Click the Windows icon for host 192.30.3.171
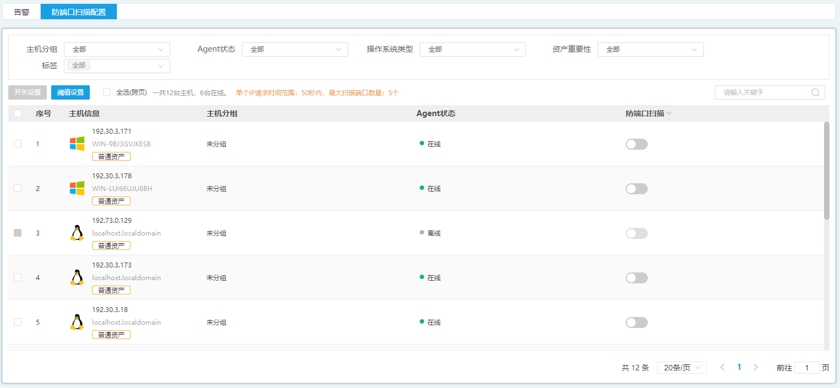The height and width of the screenshot is (388, 840). pos(77,144)
